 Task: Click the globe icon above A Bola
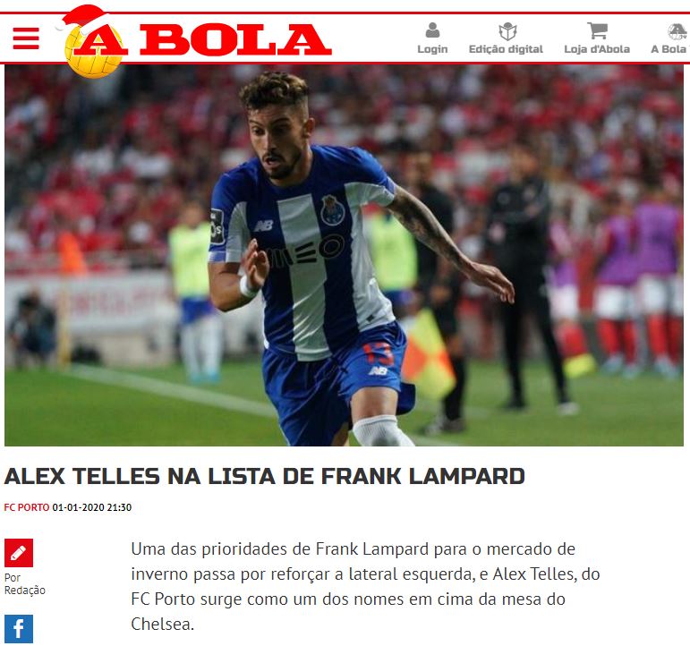677,31
